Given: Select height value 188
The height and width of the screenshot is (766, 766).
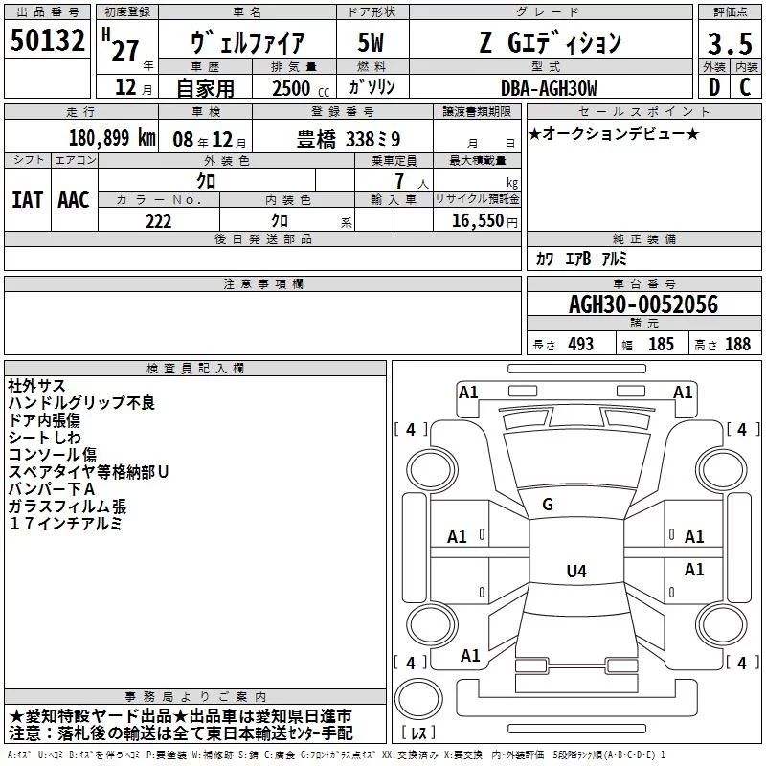Looking at the screenshot, I should [x=737, y=345].
